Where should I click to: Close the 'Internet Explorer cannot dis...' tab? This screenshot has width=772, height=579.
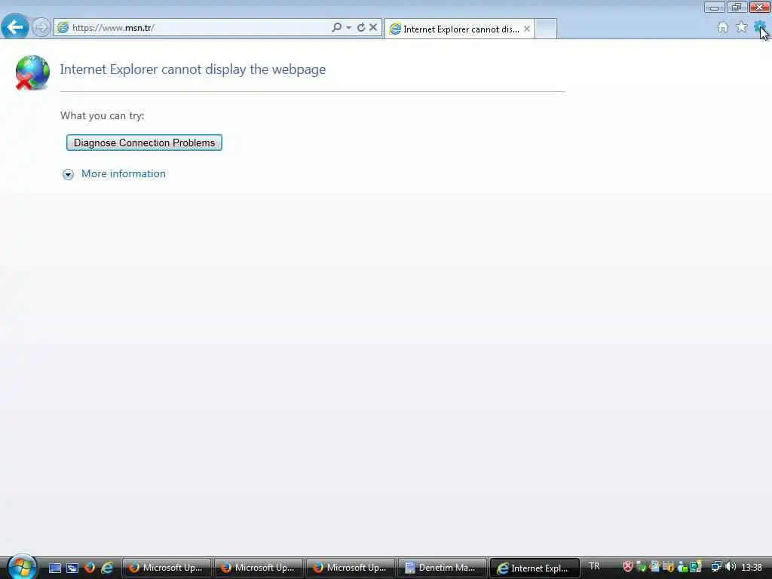(527, 29)
